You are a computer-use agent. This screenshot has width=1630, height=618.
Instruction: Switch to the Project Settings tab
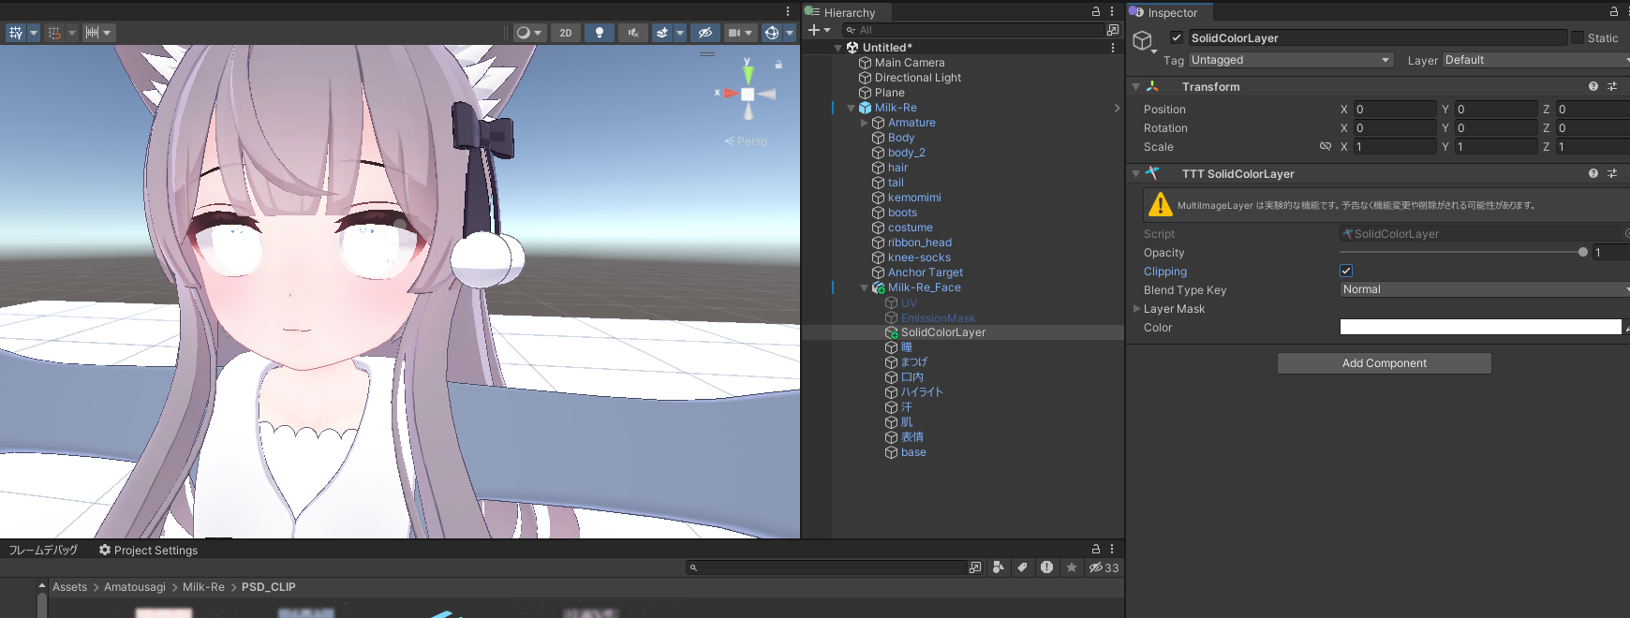coord(148,551)
